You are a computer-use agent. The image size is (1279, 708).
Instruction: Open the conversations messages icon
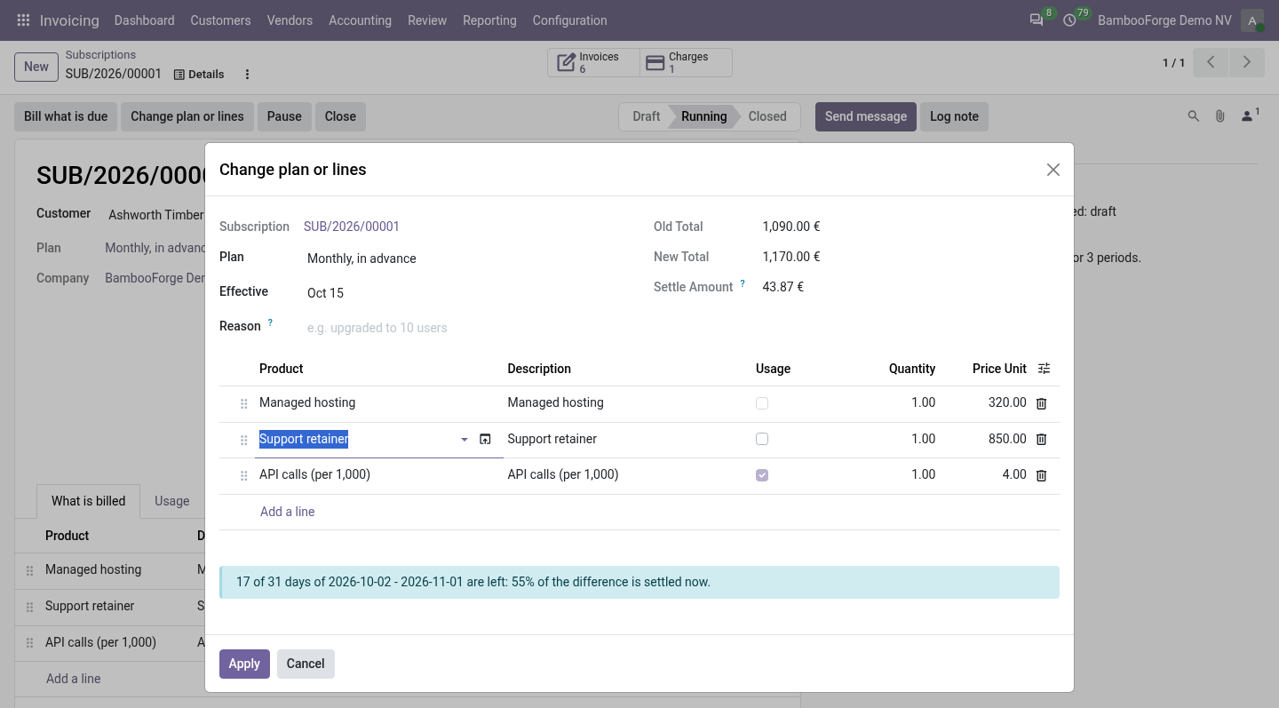point(1037,20)
